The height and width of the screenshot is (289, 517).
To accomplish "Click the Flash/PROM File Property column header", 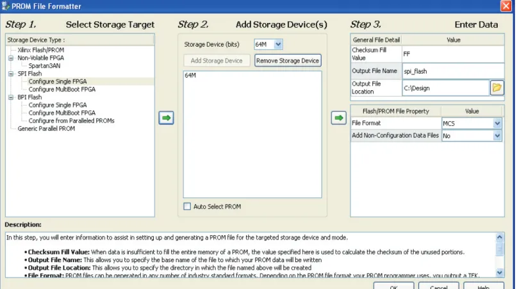I will (396, 111).
